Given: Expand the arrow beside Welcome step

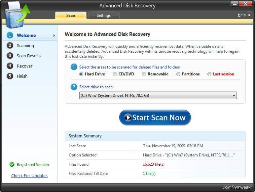Looking at the screenshot, I should [54, 36].
